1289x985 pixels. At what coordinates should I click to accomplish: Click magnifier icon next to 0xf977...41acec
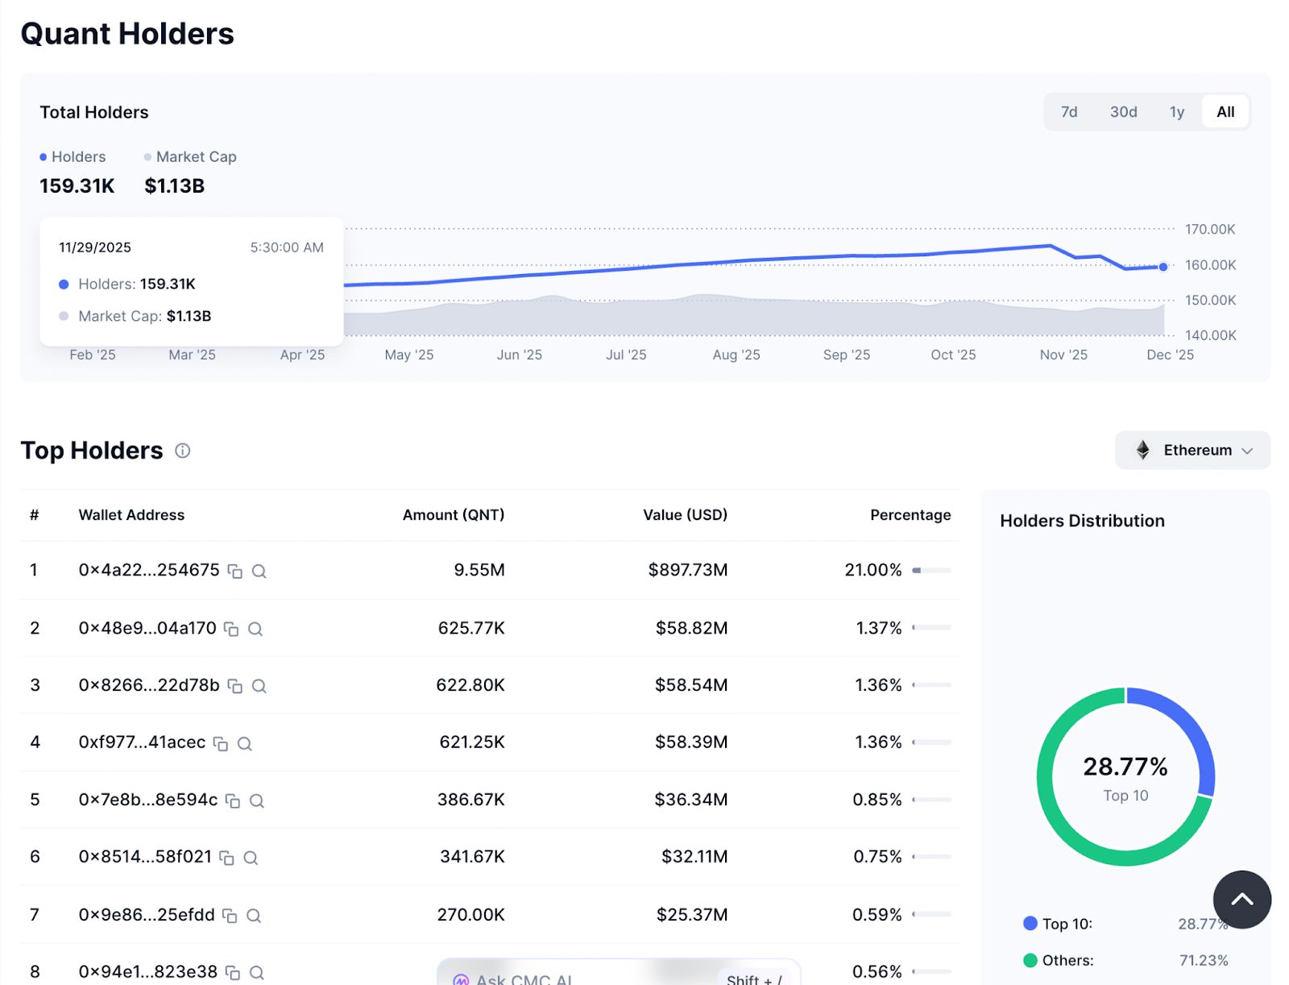(x=245, y=744)
